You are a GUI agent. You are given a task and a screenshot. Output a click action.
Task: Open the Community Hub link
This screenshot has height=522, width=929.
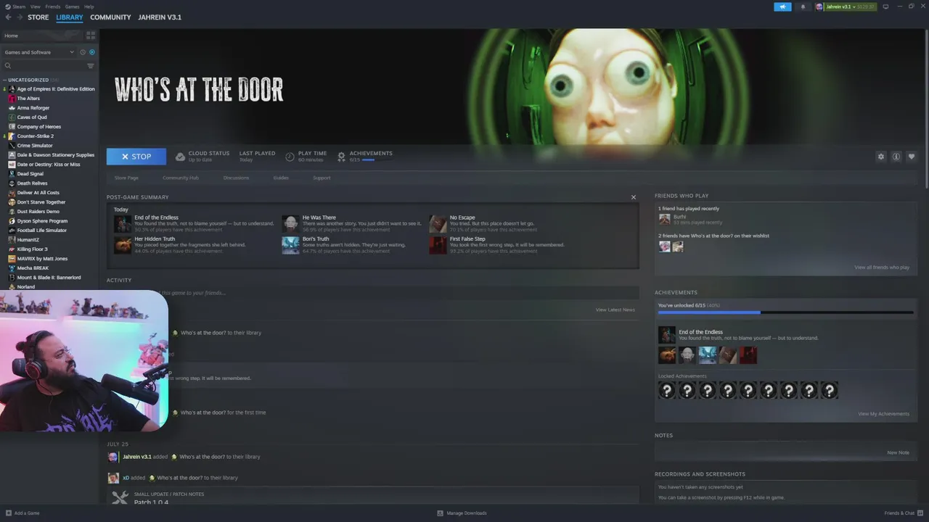(181, 178)
